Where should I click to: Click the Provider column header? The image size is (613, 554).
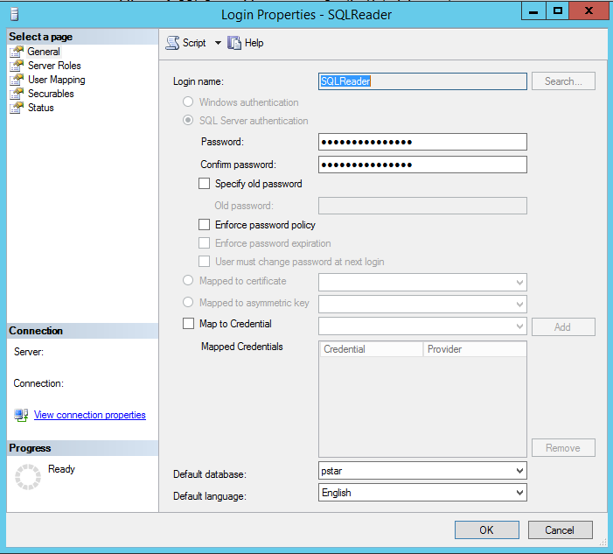(x=475, y=349)
